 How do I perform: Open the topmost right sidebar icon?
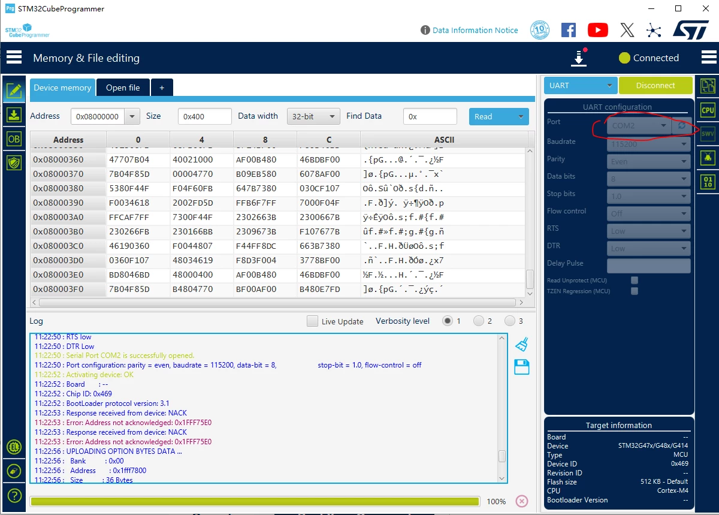tap(708, 86)
